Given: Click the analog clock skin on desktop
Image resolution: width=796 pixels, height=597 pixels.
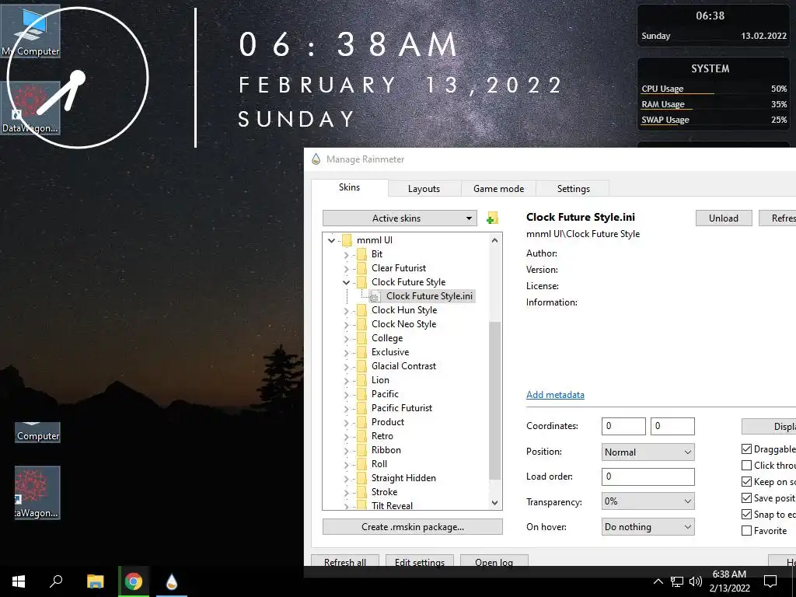Looking at the screenshot, I should click(78, 78).
